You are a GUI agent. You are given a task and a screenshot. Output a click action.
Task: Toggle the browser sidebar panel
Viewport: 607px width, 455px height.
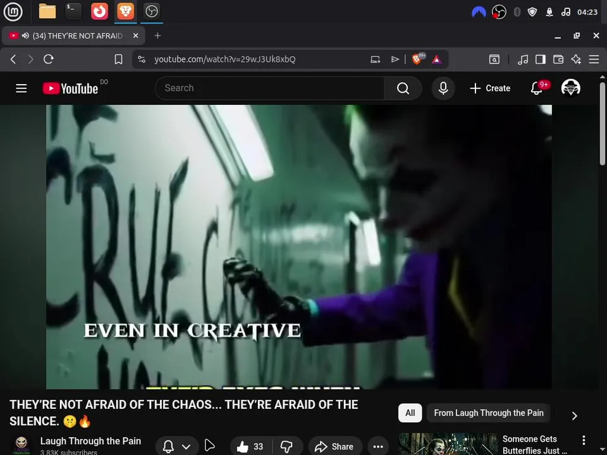tap(541, 59)
